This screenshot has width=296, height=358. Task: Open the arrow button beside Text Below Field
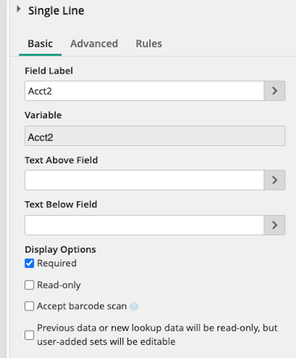coord(274,225)
